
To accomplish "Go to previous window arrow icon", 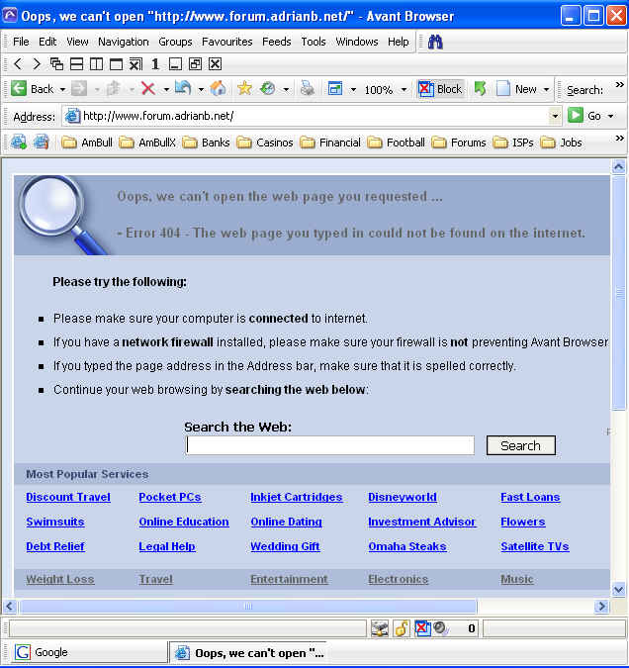I will [x=18, y=64].
